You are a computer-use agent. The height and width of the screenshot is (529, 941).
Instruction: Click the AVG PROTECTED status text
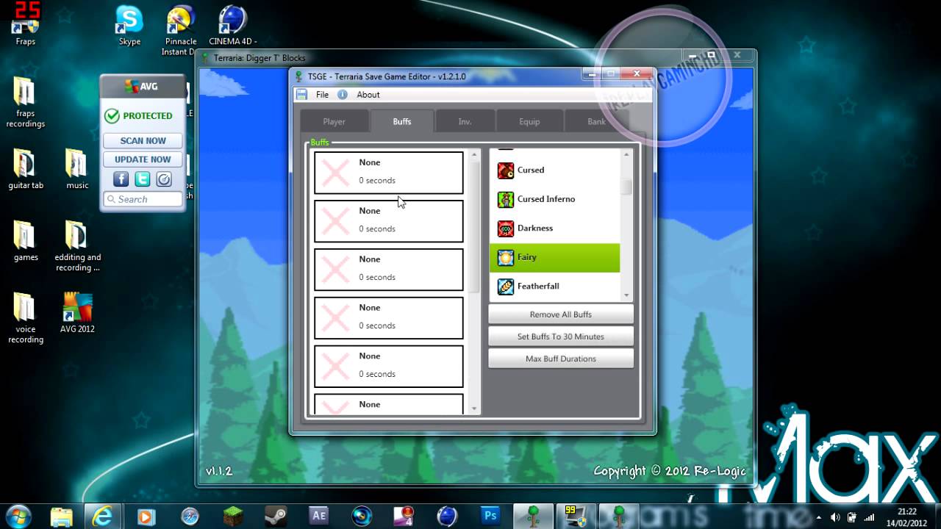[147, 116]
